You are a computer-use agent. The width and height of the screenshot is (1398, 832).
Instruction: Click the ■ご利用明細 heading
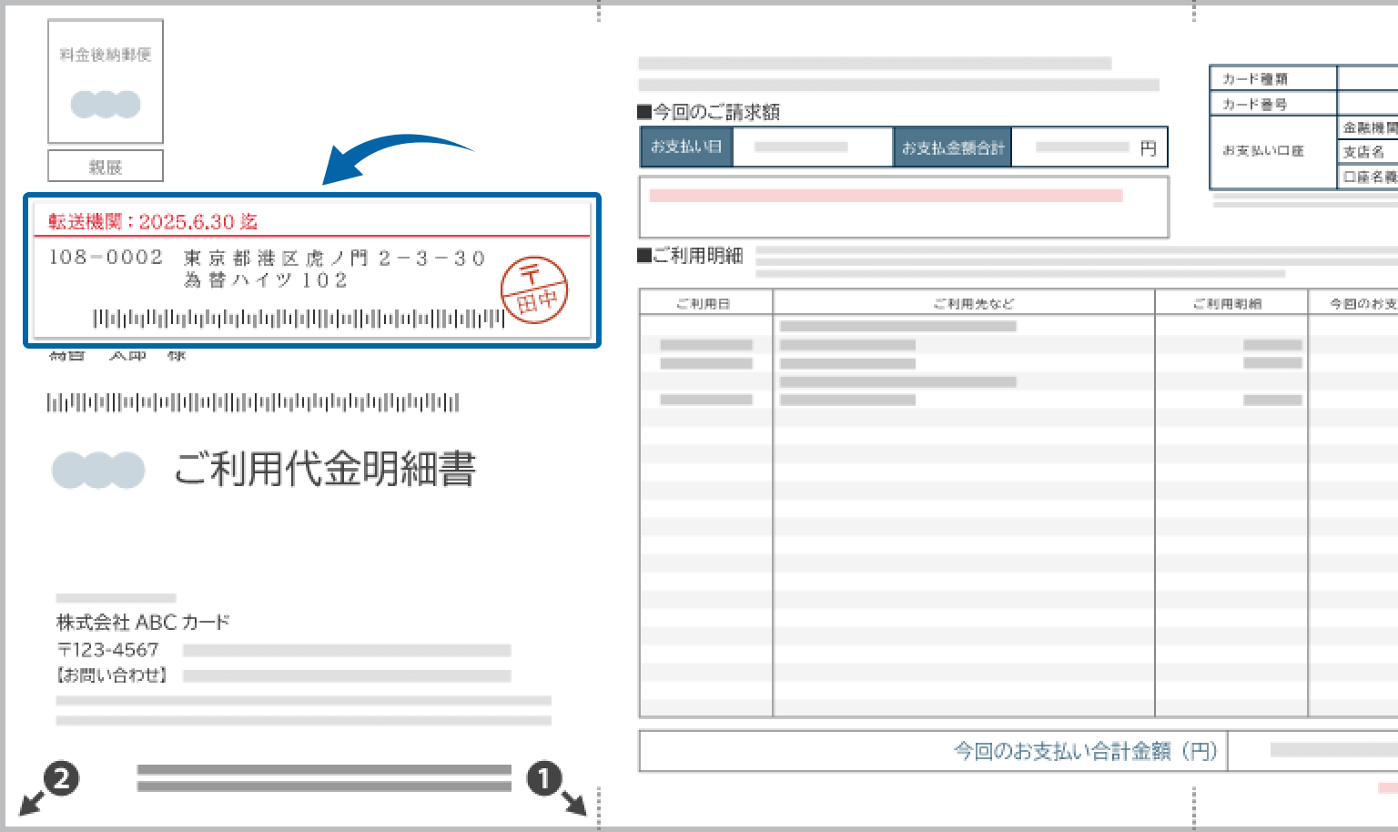coord(690,256)
